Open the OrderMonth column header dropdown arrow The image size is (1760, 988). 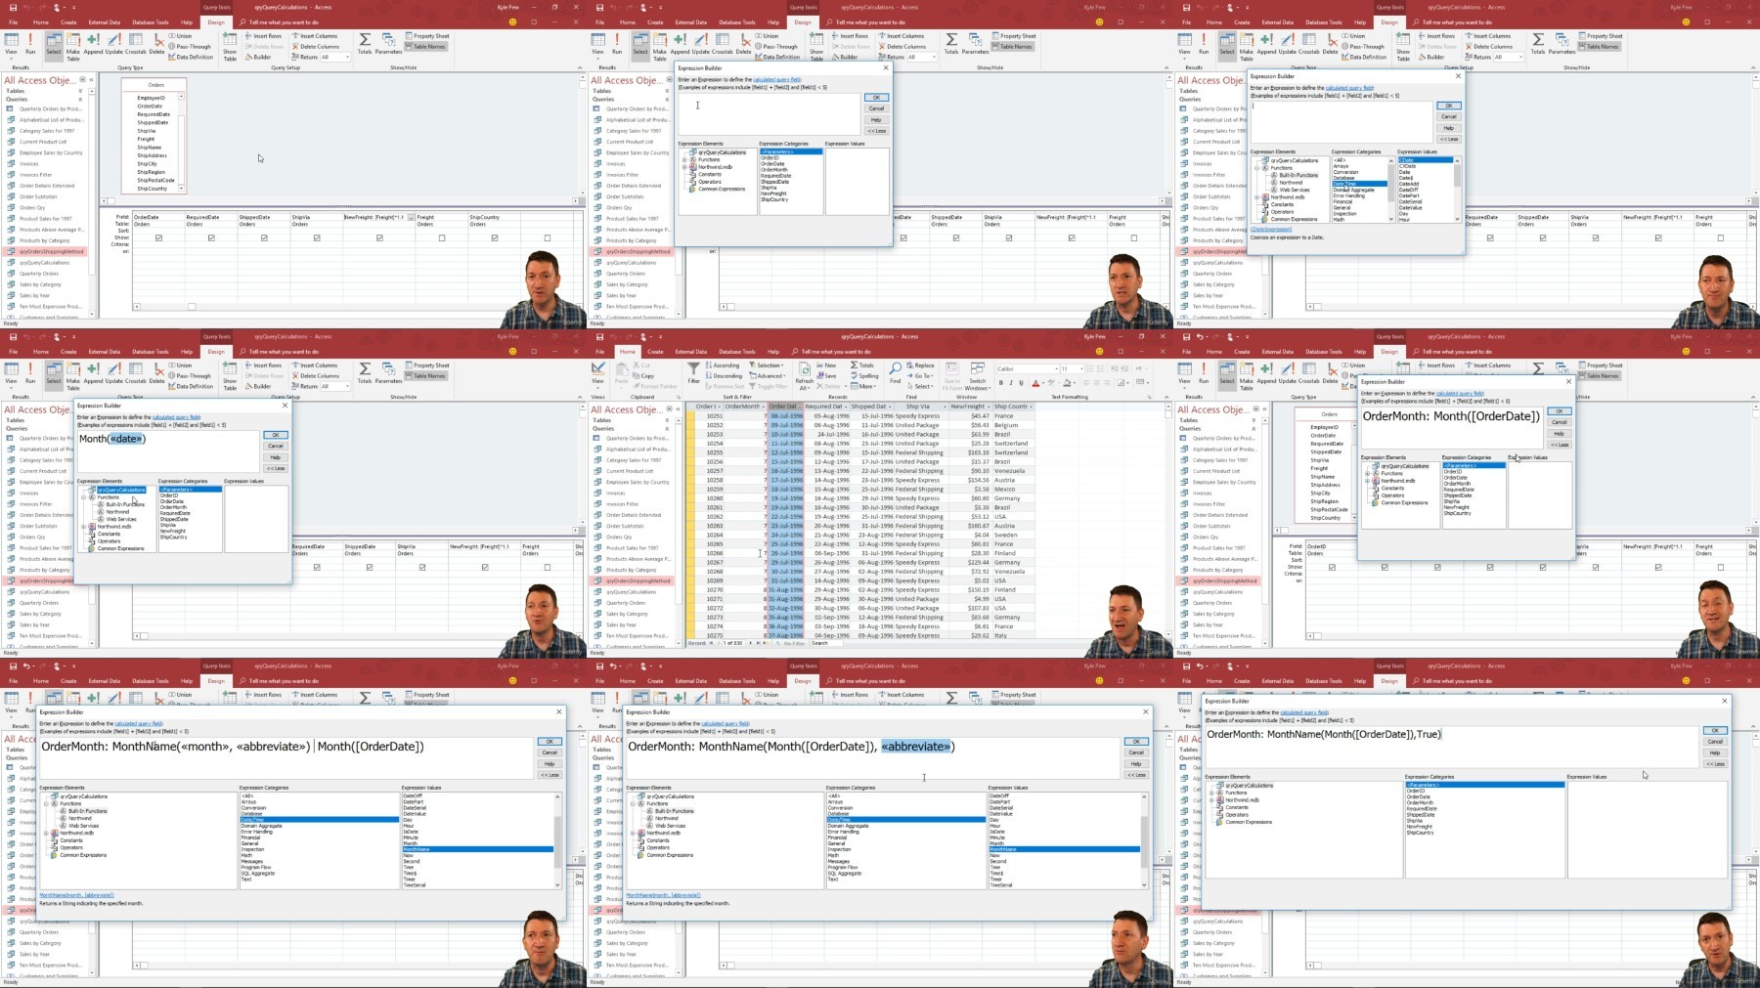click(x=763, y=407)
